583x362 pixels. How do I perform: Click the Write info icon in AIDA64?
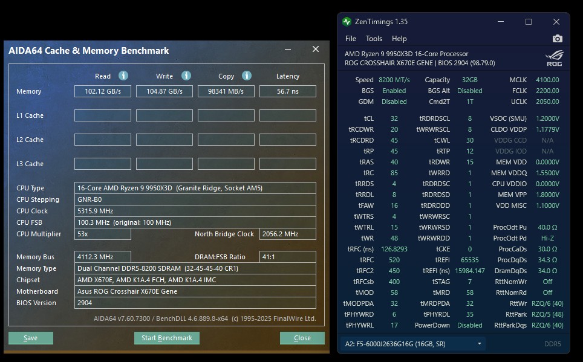[186, 76]
